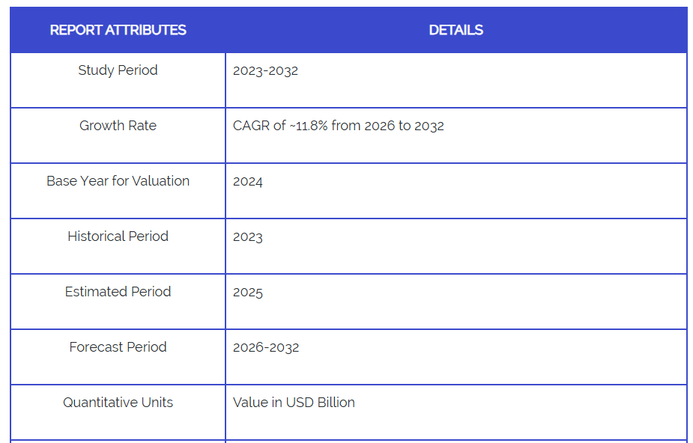This screenshot has height=443, width=693.
Task: Click the 2023 historical period value
Action: coord(248,237)
